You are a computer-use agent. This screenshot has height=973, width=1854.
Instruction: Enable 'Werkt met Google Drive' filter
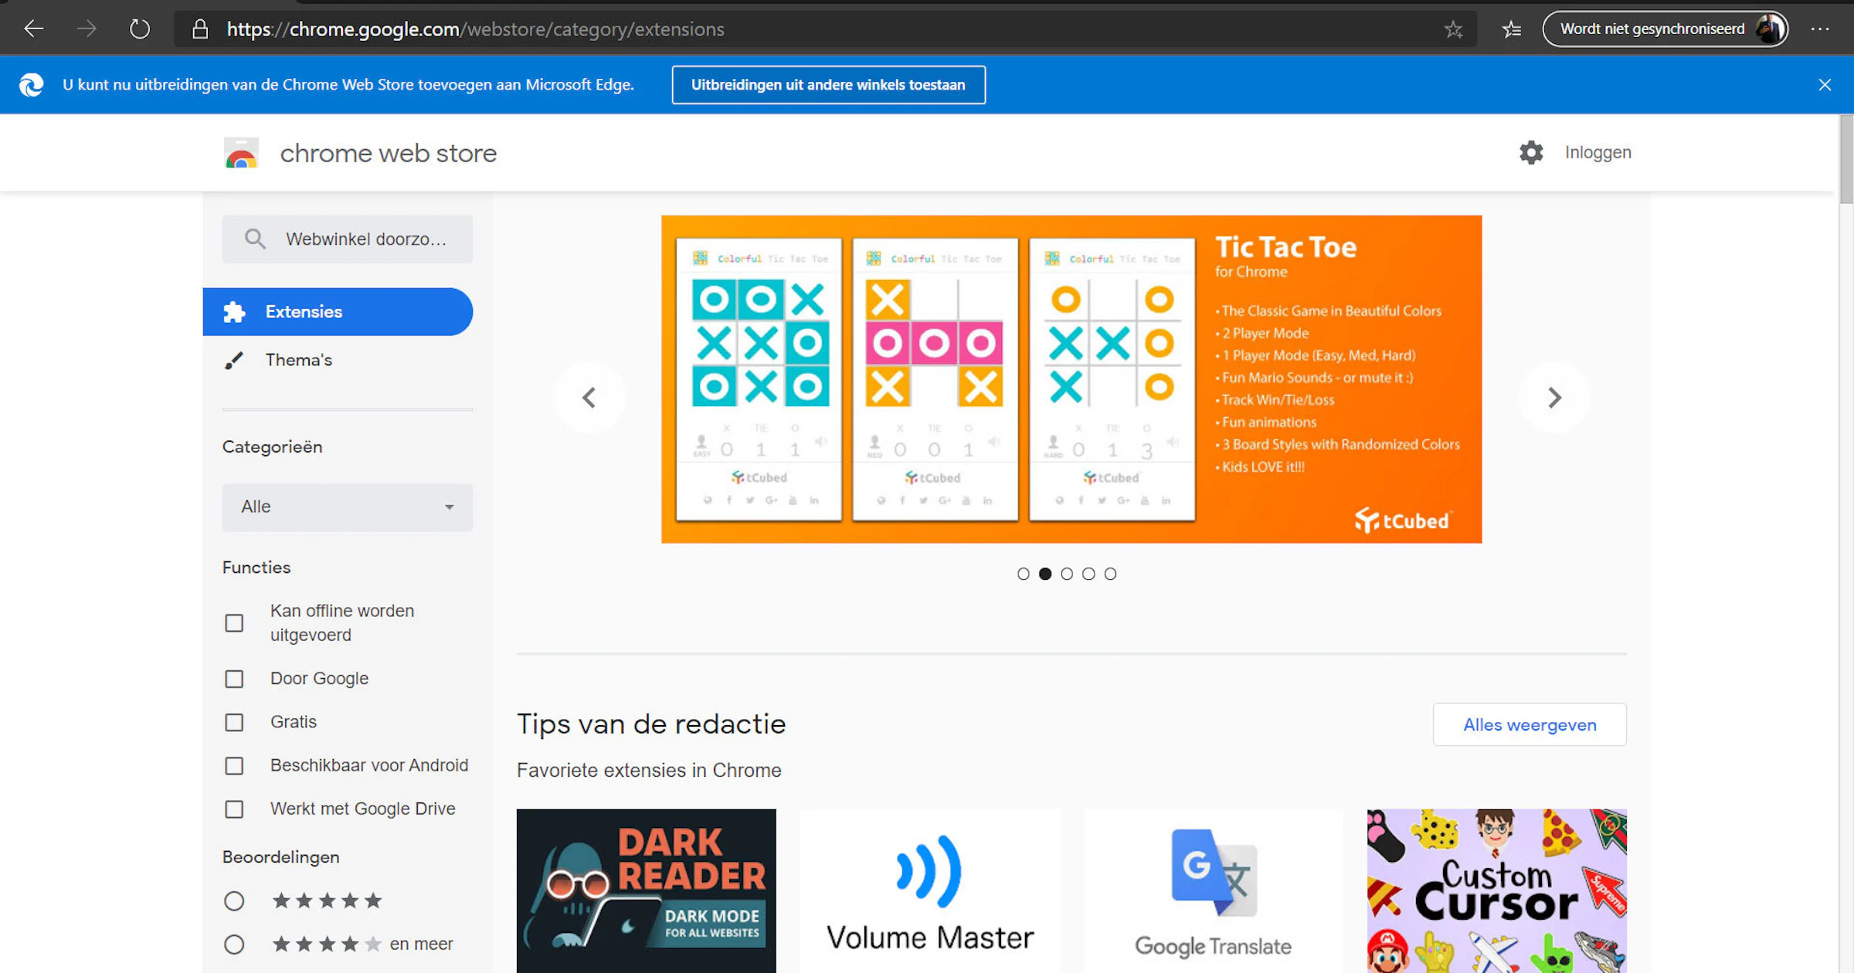tap(234, 809)
